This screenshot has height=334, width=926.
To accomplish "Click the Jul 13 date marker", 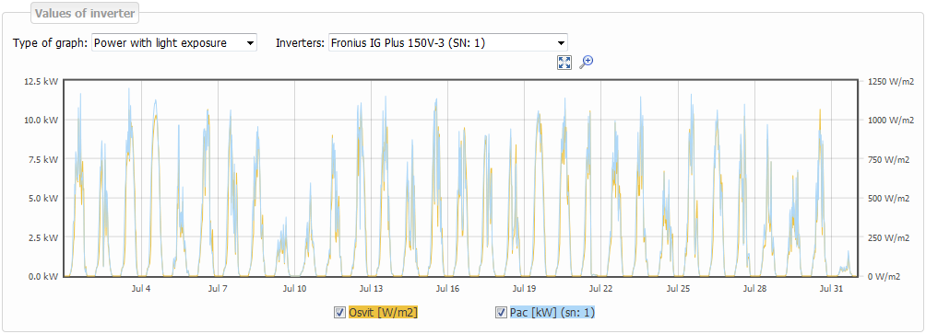I will pyautogui.click(x=371, y=289).
